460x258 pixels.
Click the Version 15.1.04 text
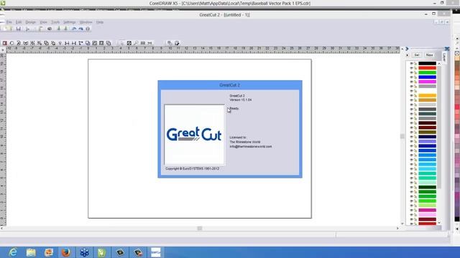[x=241, y=100]
